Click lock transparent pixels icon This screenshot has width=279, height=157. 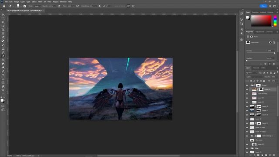[x=251, y=81]
